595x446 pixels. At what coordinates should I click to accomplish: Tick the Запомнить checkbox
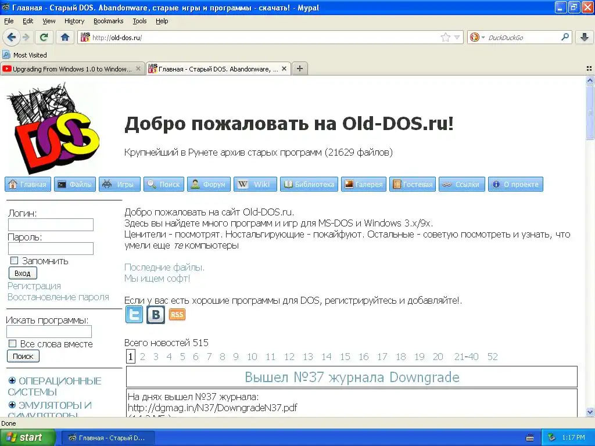14,261
